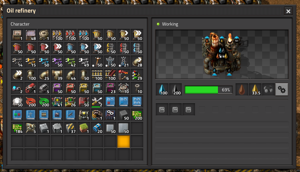The width and height of the screenshot is (300, 172).
Task: Pick up the green wire coil of 200
Action: pyautogui.click(x=44, y=102)
